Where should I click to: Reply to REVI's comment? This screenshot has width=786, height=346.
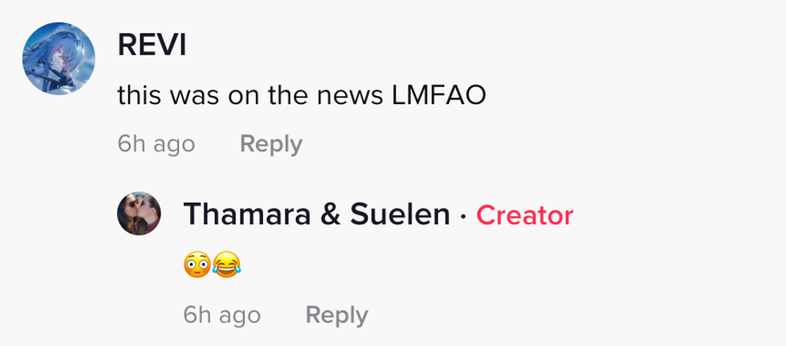tap(271, 144)
